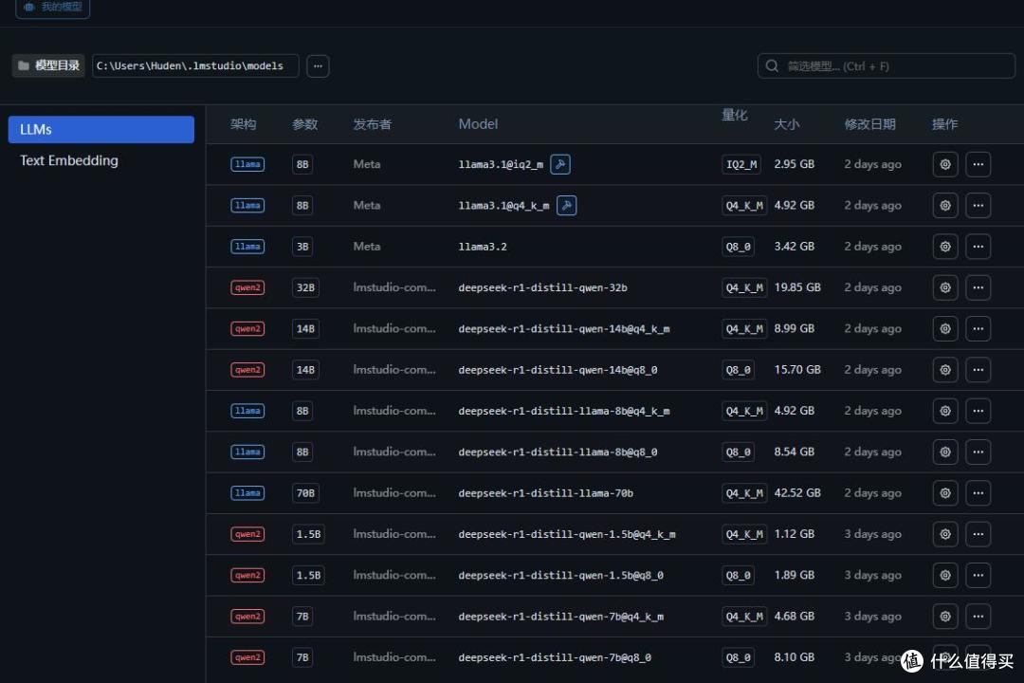Click Meta publisher in llama3.2 row

click(366, 247)
